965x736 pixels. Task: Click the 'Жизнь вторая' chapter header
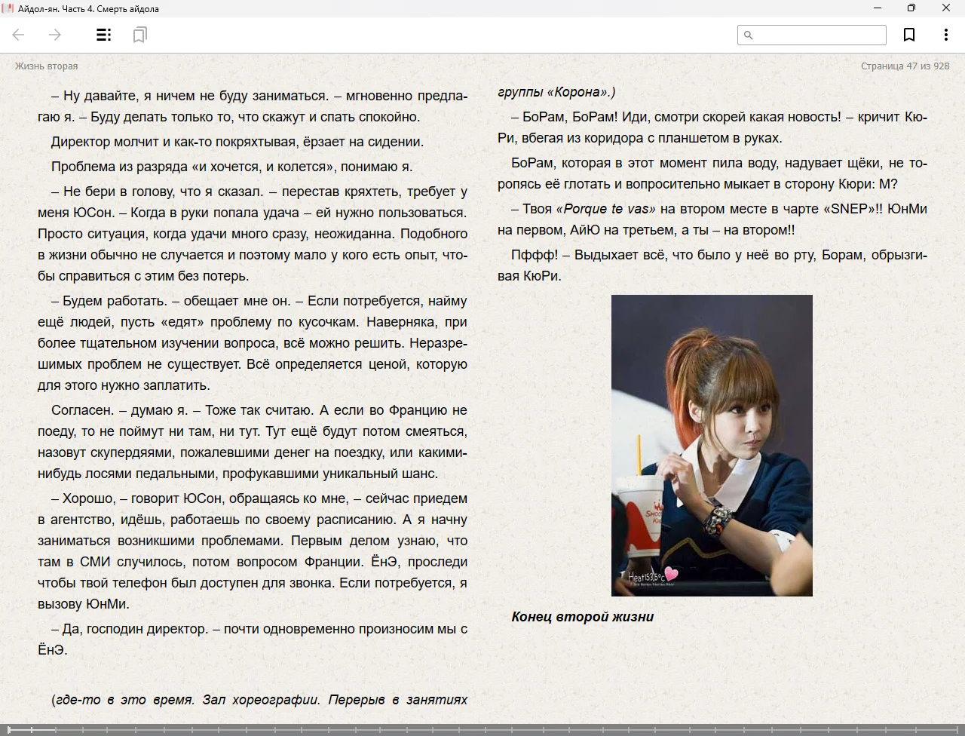46,66
